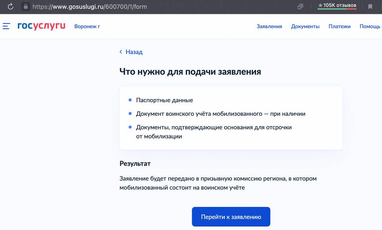
Task: Go to the Документы section
Action: coord(305,27)
